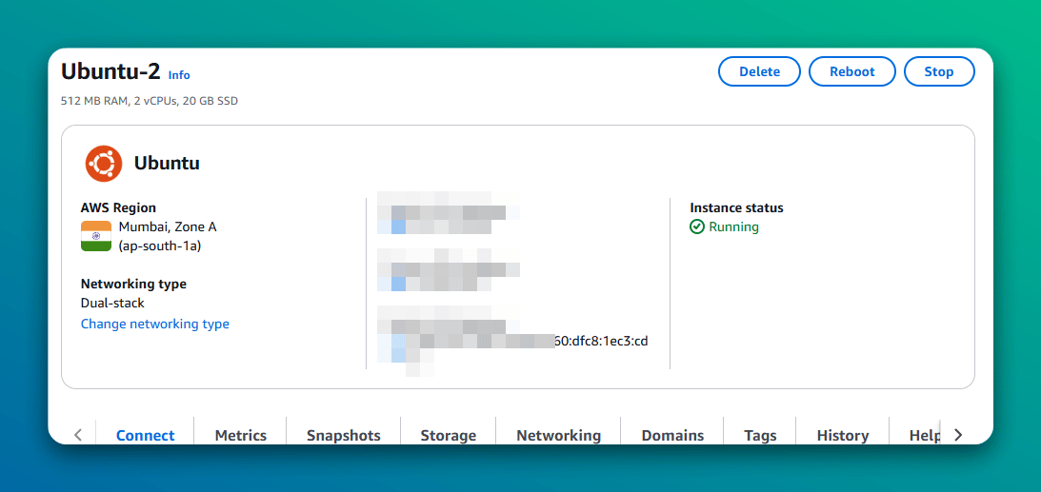Open the History tab
Screen dimensions: 1041x492
pyautogui.click(x=842, y=435)
